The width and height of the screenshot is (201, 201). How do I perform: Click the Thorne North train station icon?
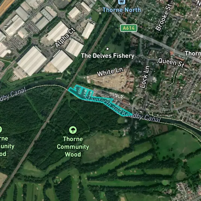pyautogui.click(x=121, y=2)
